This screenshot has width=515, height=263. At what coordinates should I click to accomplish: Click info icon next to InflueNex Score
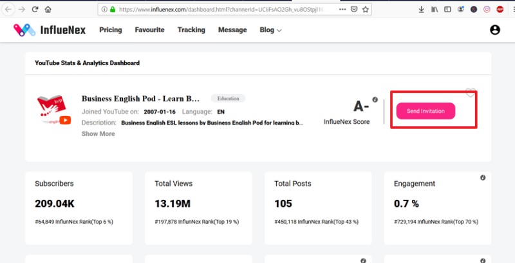375,99
